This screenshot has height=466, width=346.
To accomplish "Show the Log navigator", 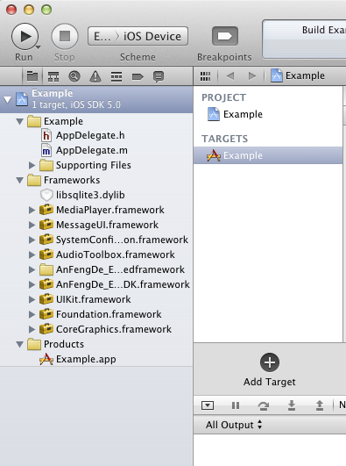I will [159, 76].
